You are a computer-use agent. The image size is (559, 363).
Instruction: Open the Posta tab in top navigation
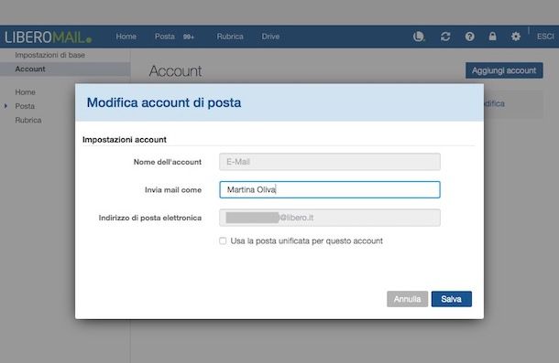tap(164, 37)
